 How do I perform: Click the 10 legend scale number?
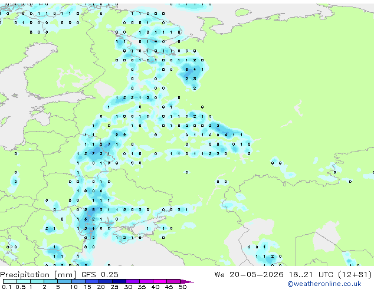(x=74, y=287)
